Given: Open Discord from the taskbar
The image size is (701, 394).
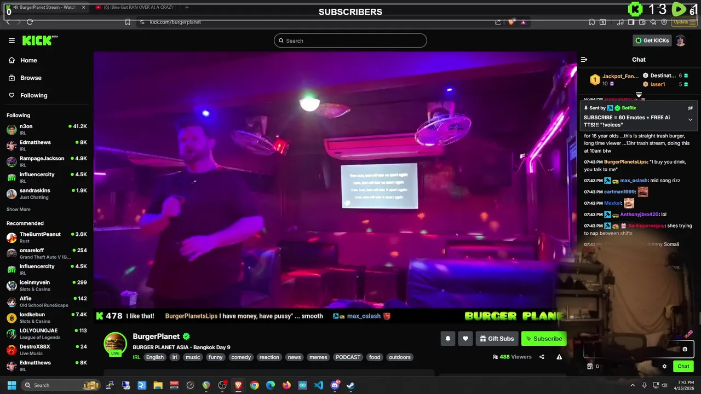Looking at the screenshot, I should [335, 385].
